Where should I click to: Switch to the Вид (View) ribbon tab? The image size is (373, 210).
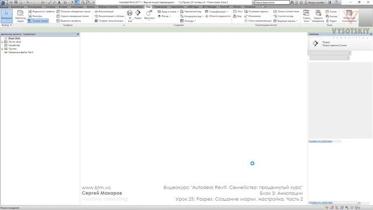click(x=148, y=7)
